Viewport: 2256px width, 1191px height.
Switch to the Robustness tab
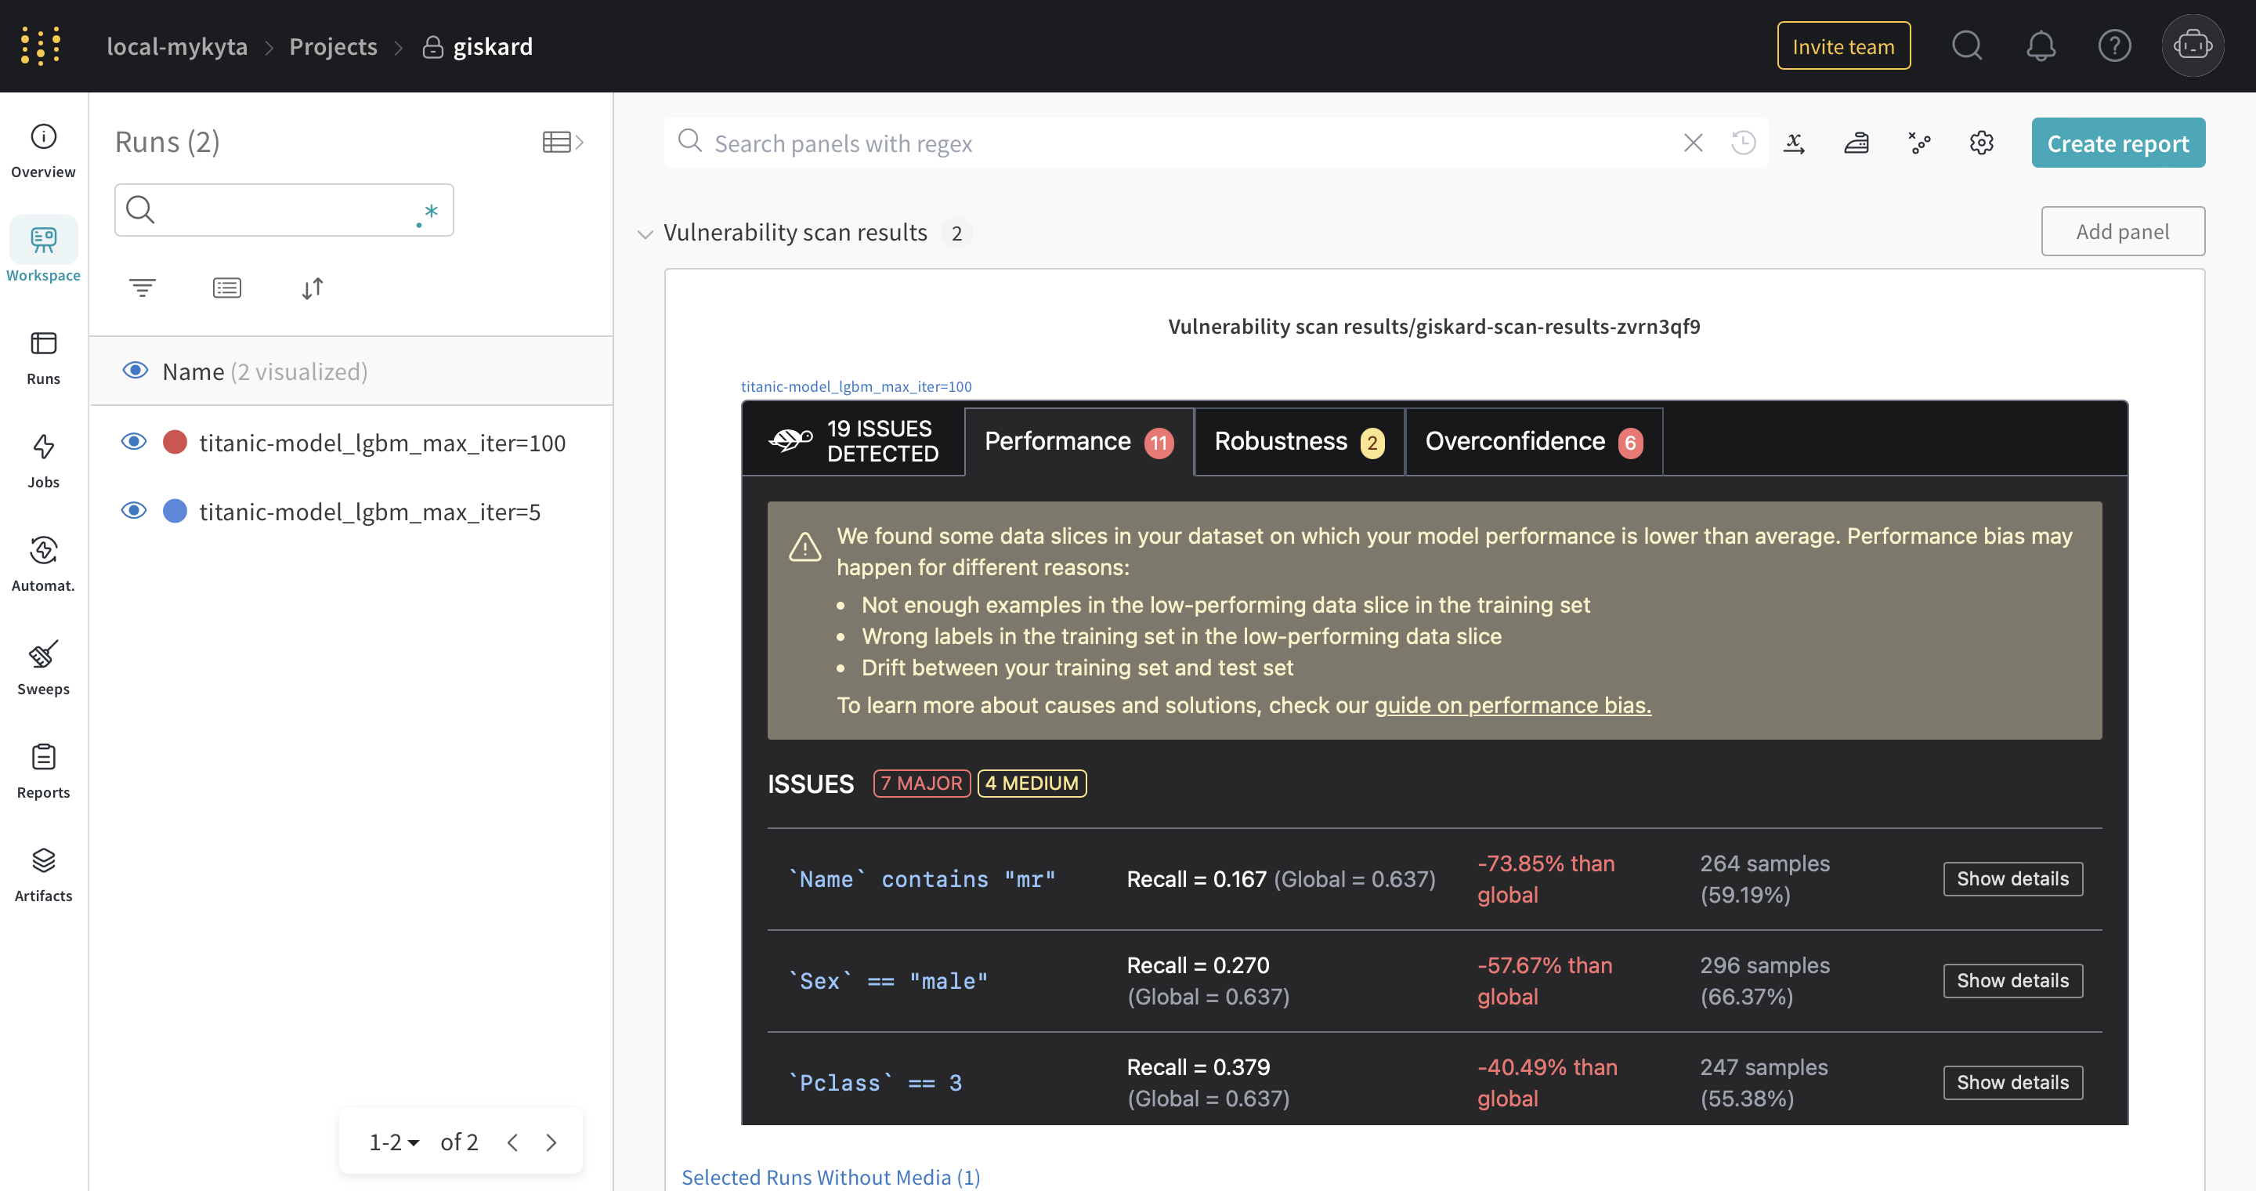[1300, 441]
